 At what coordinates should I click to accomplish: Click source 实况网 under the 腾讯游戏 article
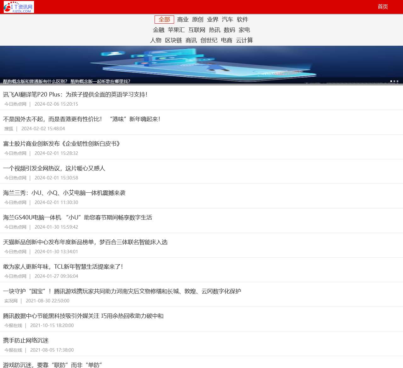11,301
